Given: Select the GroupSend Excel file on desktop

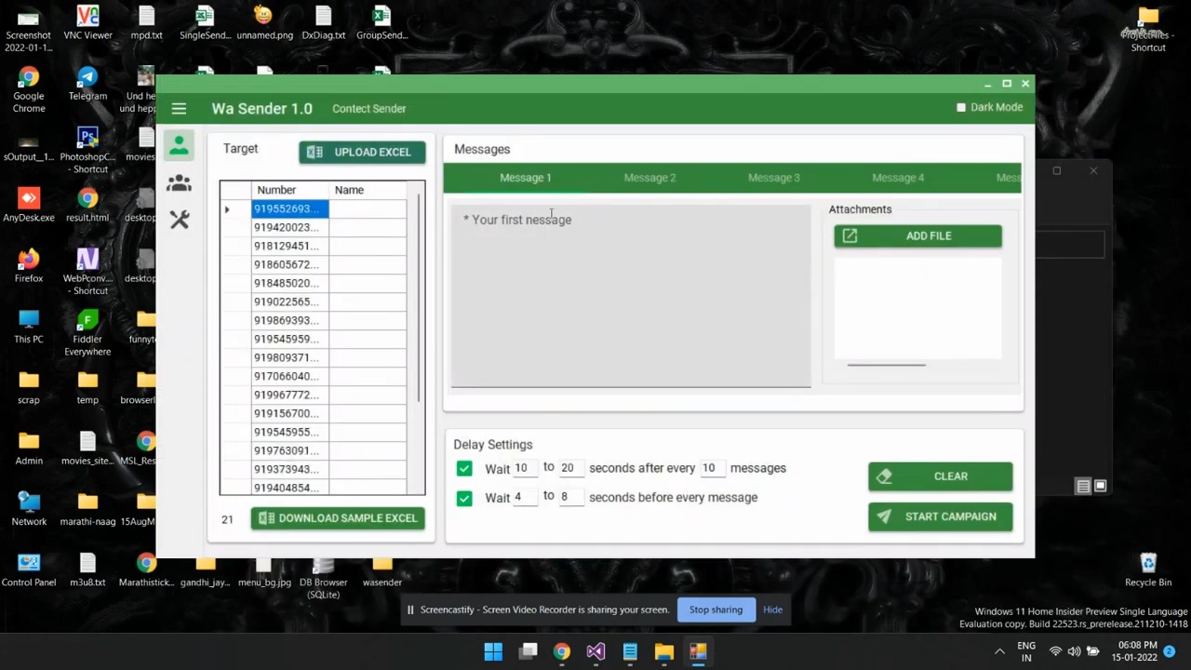Looking at the screenshot, I should [381, 23].
